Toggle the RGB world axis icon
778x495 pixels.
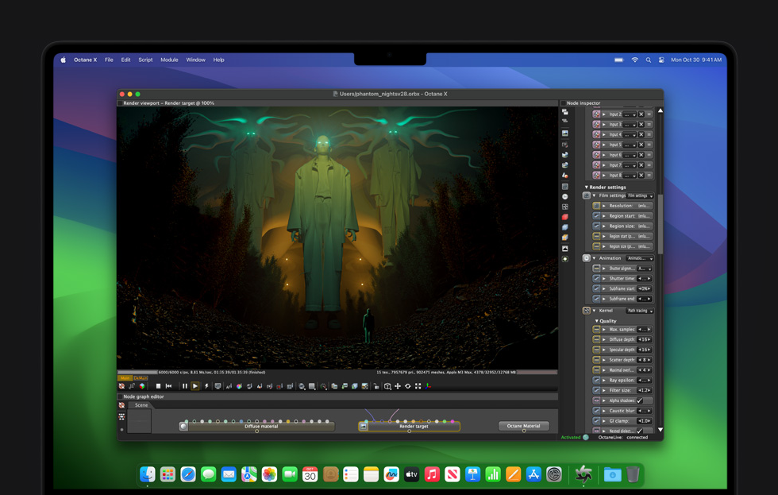[x=428, y=386]
